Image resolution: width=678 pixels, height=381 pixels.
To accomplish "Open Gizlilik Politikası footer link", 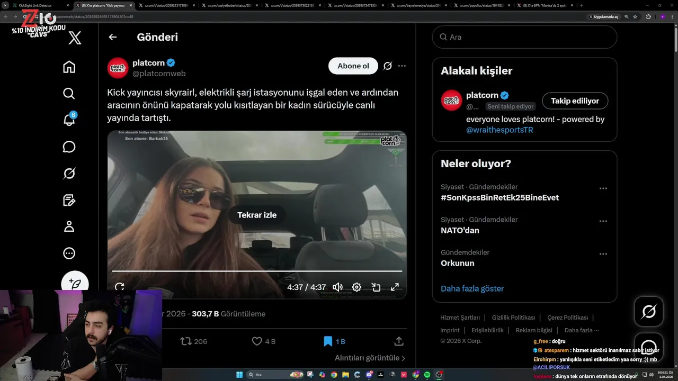I will coord(513,317).
